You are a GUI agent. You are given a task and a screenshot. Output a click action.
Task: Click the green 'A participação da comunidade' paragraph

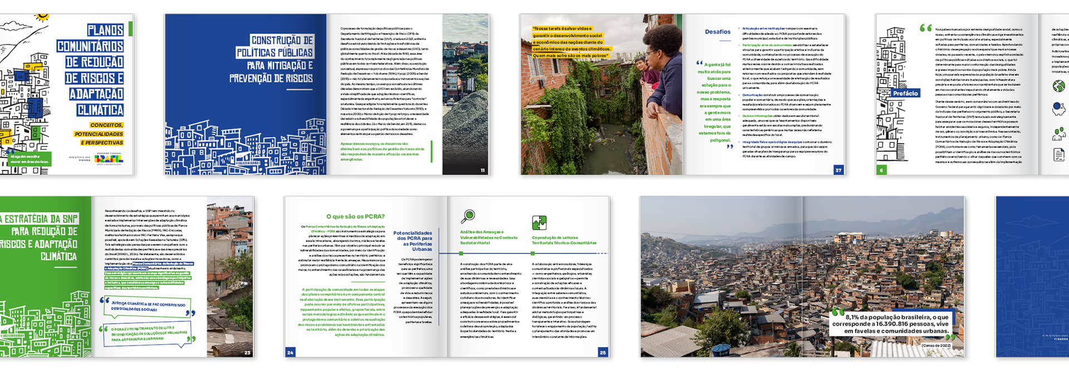(342, 312)
